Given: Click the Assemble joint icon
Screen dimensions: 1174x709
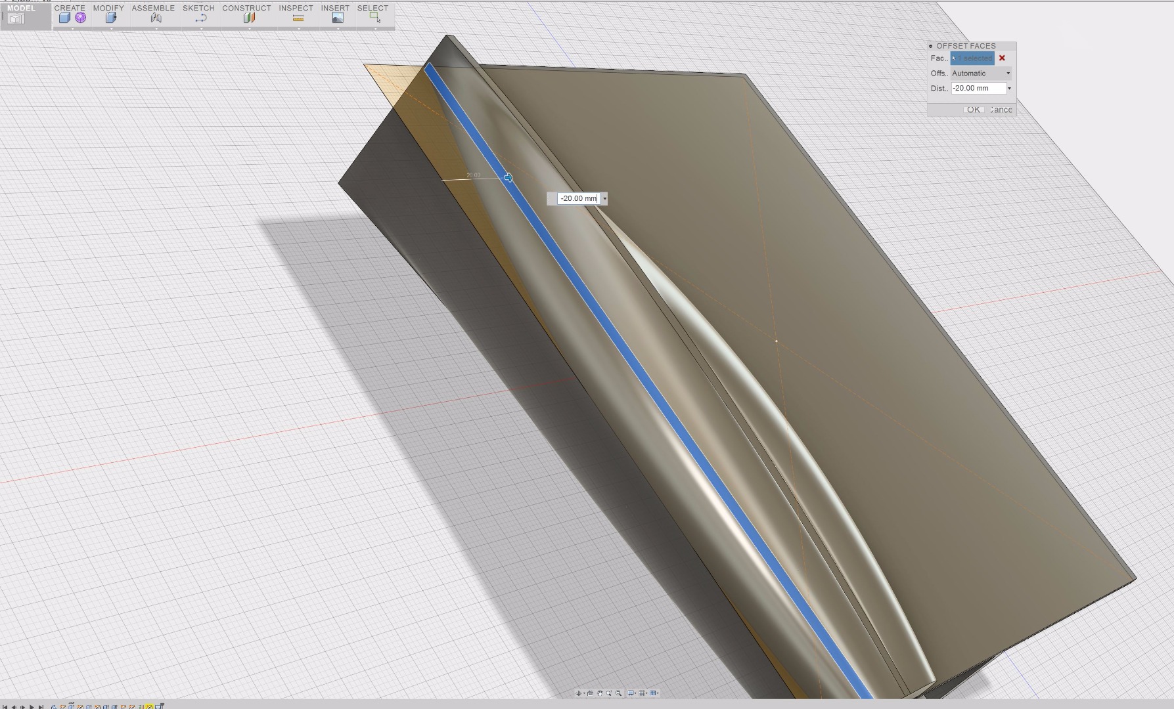Looking at the screenshot, I should click(x=156, y=18).
